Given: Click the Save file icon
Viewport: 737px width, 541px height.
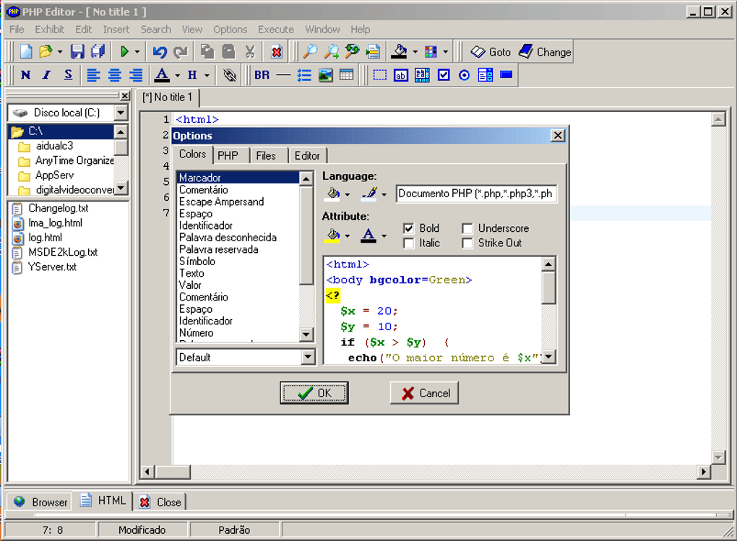Looking at the screenshot, I should click(x=77, y=51).
